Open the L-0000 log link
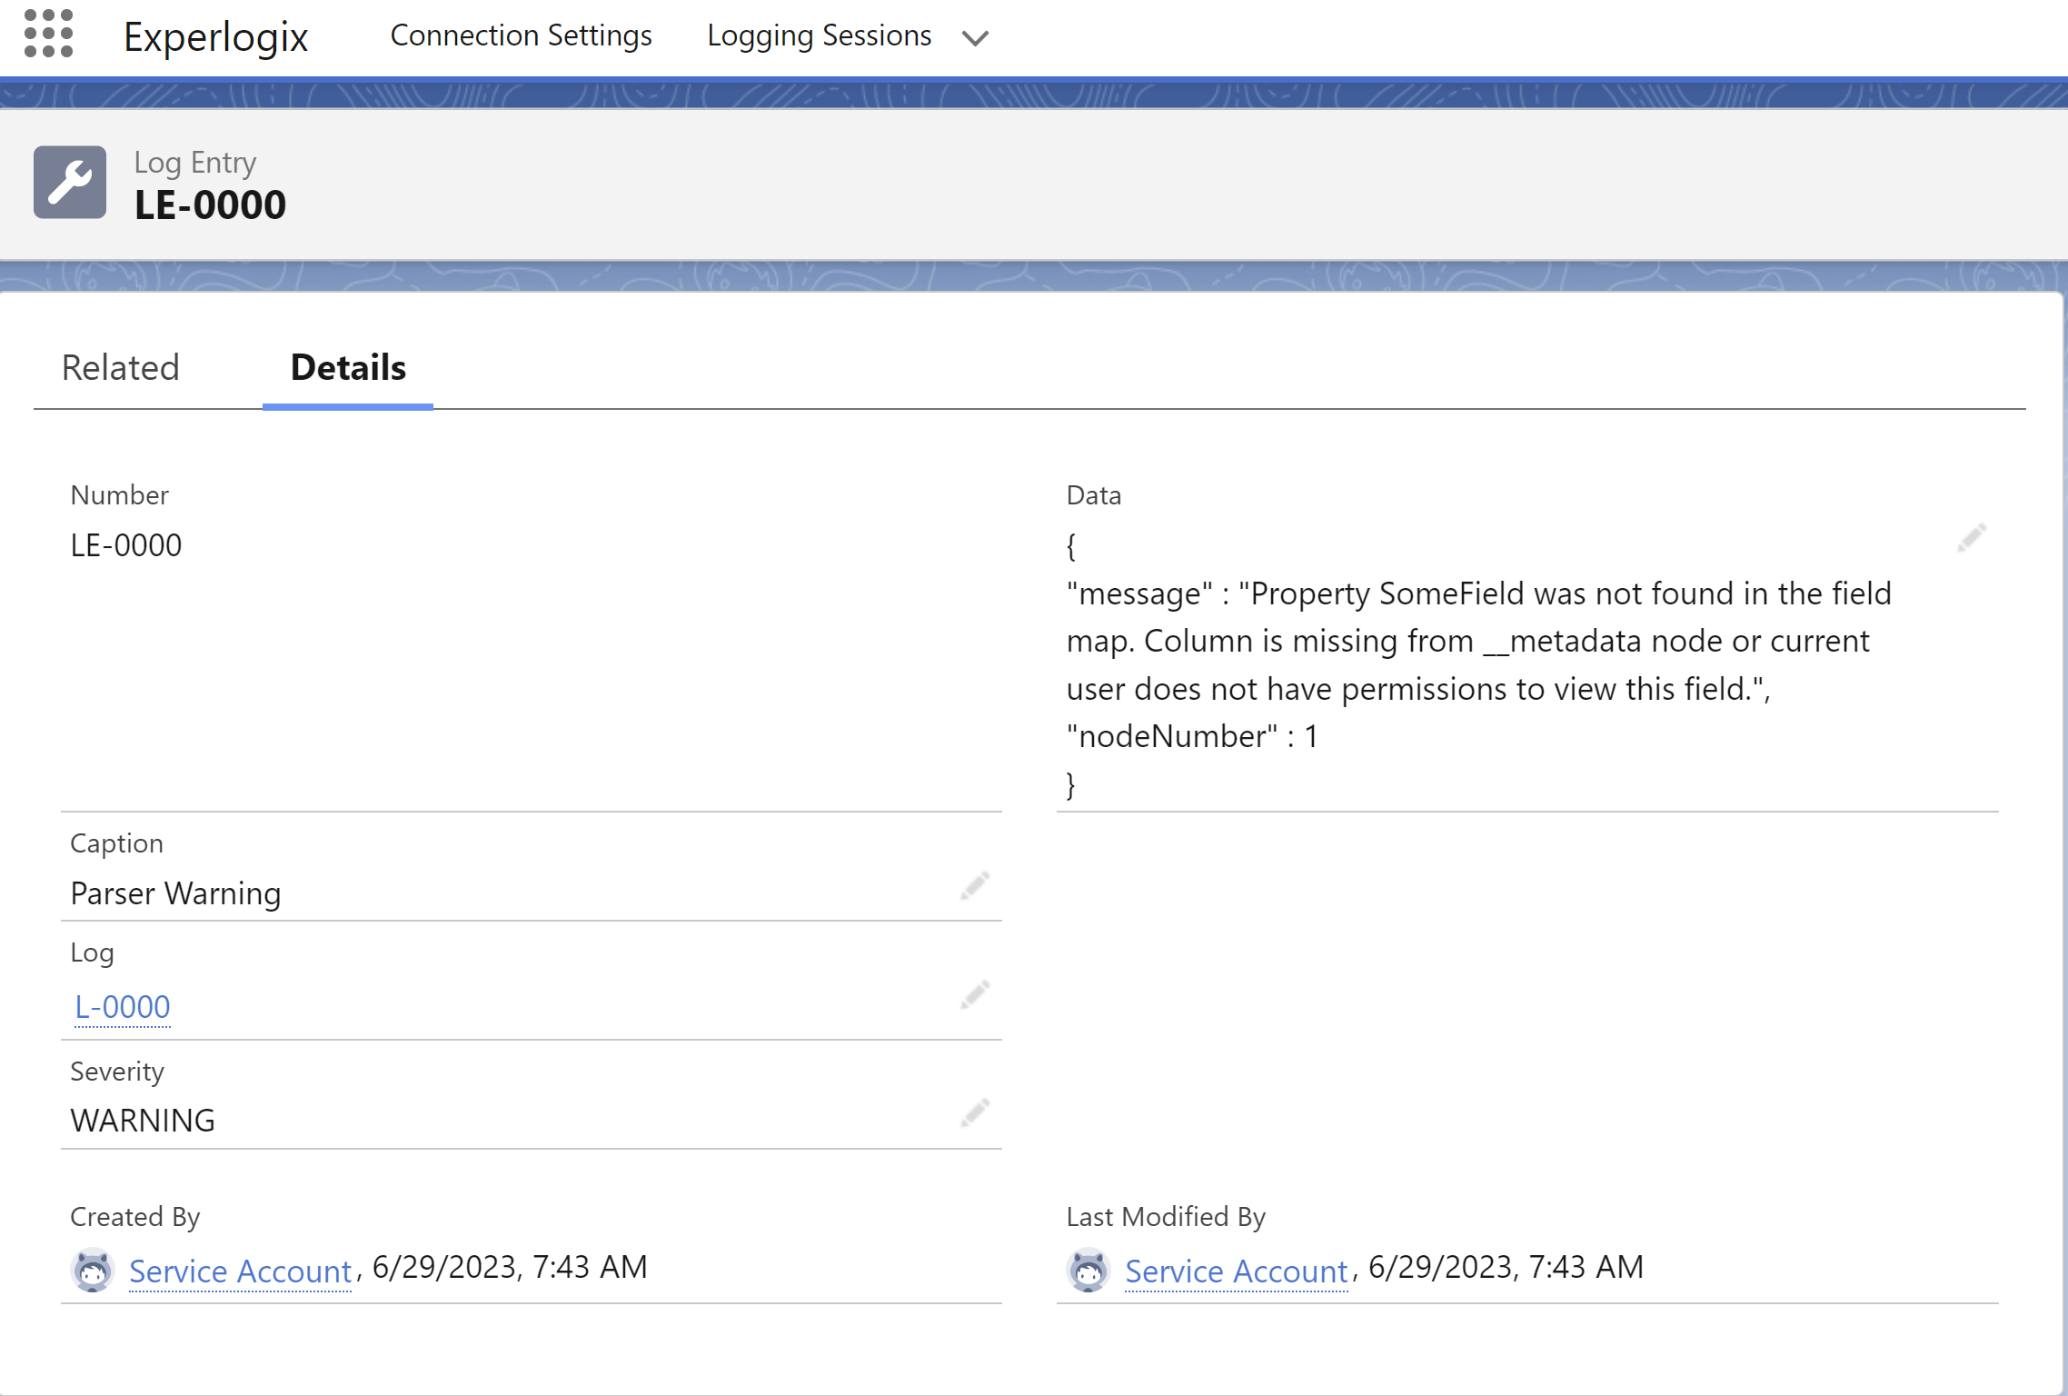Viewport: 2068px width, 1396px height. point(123,1007)
